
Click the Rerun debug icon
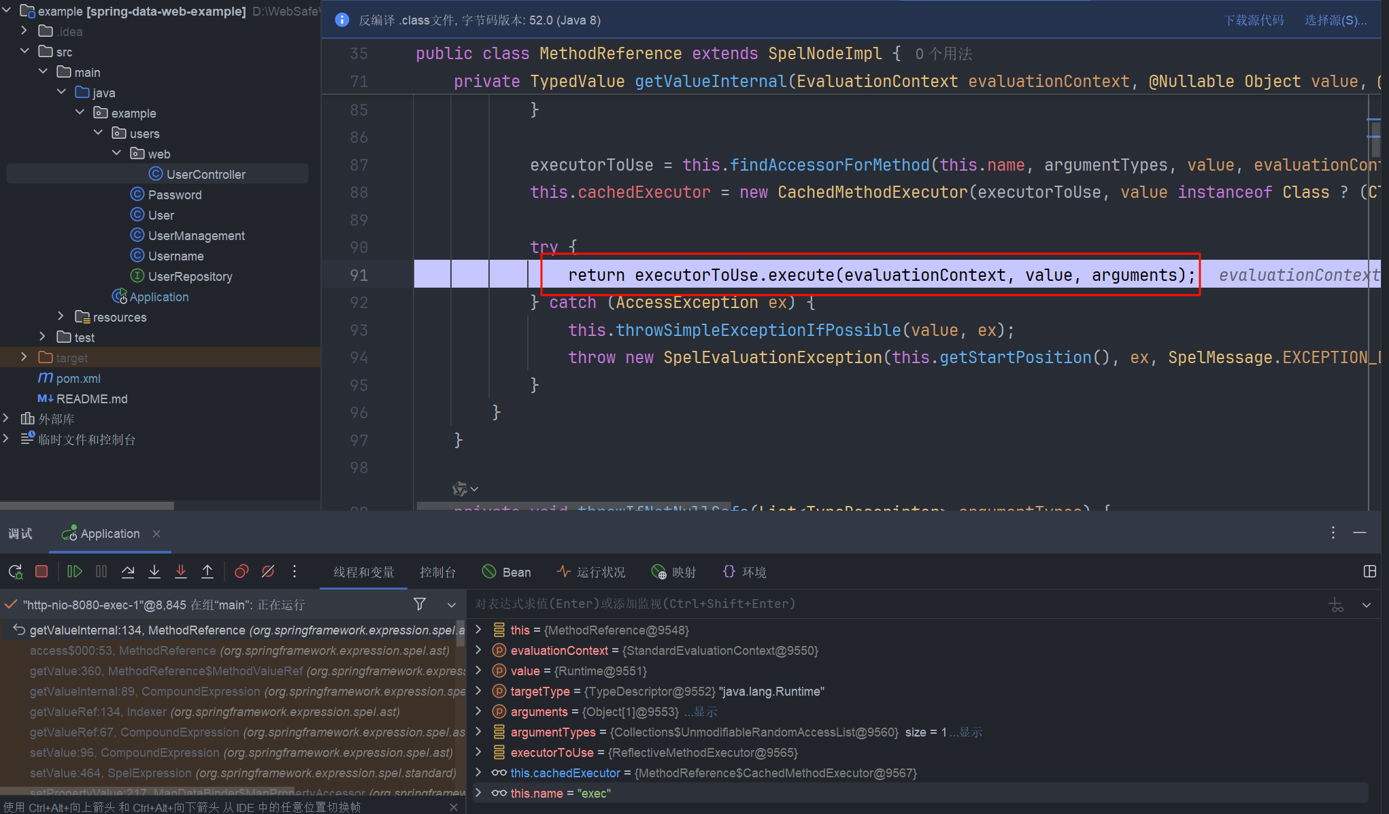[16, 572]
